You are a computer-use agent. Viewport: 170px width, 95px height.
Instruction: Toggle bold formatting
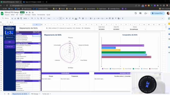(67, 18)
